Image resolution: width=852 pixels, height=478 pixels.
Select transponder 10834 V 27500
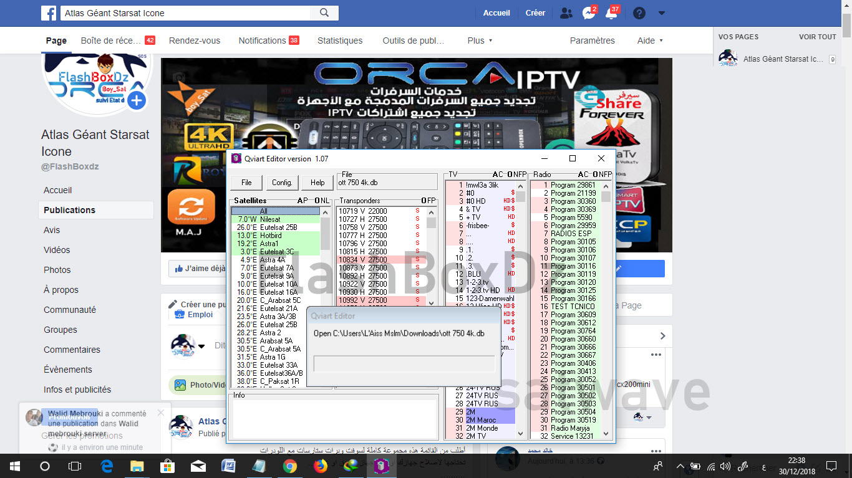382,260
